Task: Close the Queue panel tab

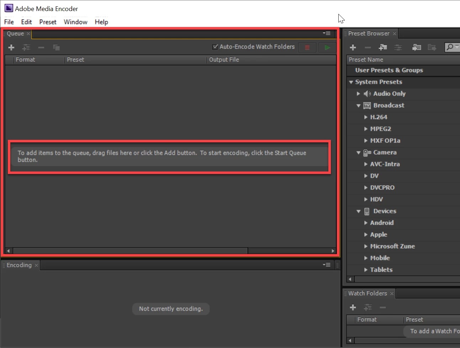Action: click(28, 33)
